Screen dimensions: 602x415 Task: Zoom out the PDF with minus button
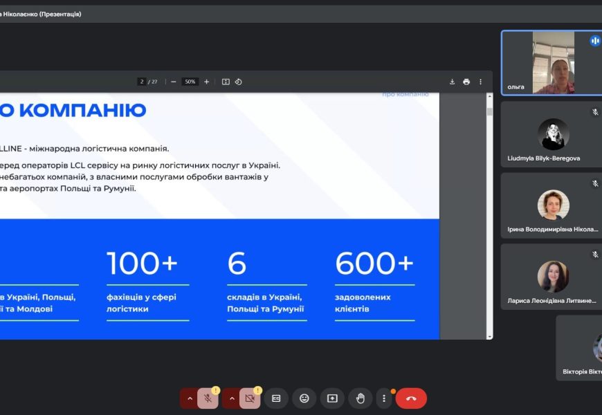point(173,82)
